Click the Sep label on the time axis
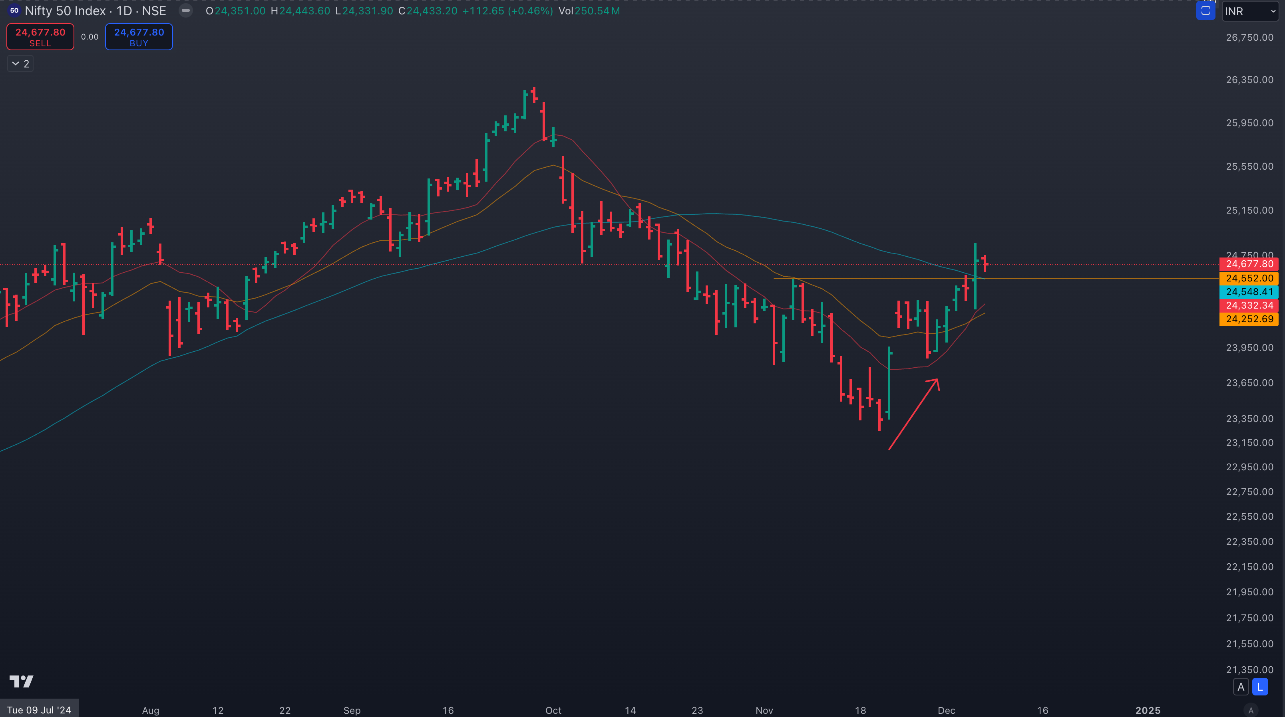Screen dimensions: 1285x717 coord(352,711)
